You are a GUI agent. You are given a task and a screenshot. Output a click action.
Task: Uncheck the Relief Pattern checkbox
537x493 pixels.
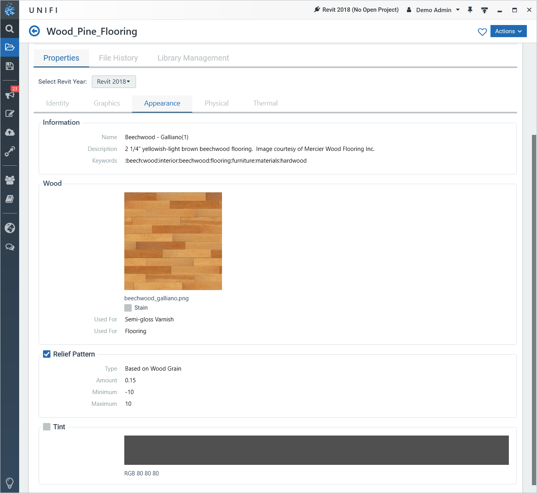tap(47, 354)
